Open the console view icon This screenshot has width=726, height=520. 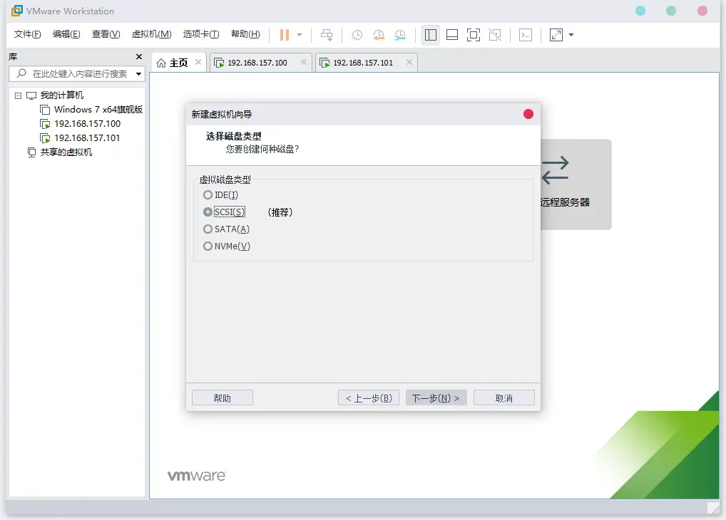tap(526, 35)
